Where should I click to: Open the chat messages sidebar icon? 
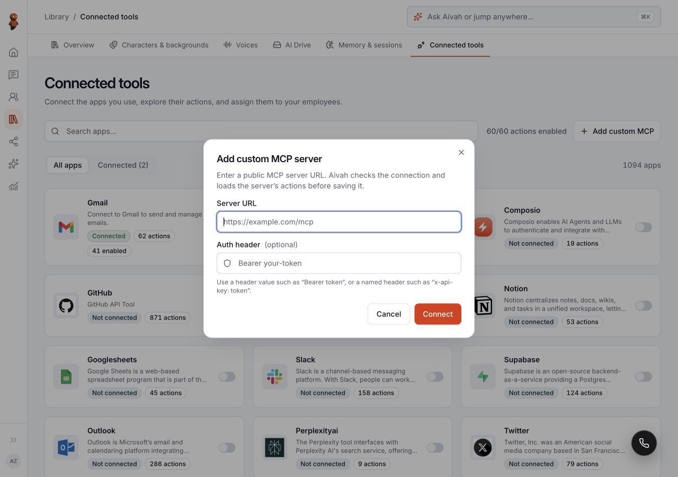click(x=14, y=75)
